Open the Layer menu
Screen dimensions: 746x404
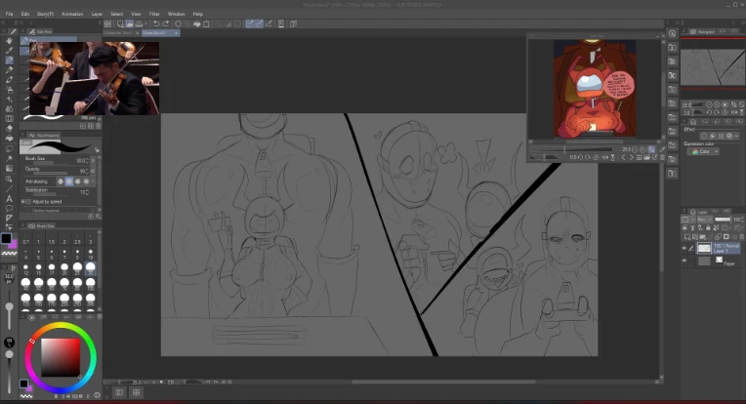tap(97, 14)
